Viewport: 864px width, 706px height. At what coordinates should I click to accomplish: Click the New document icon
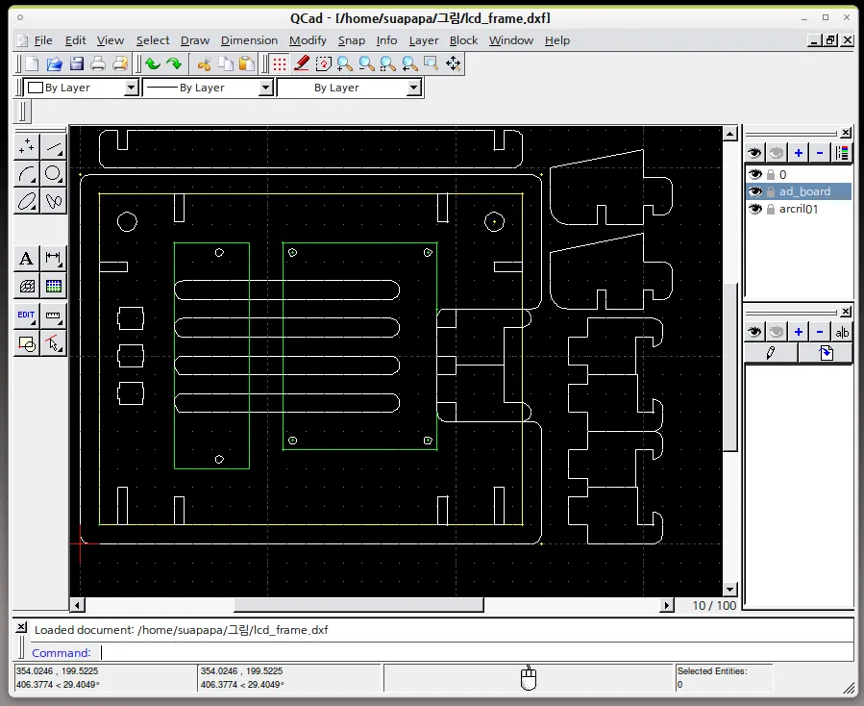tap(32, 63)
